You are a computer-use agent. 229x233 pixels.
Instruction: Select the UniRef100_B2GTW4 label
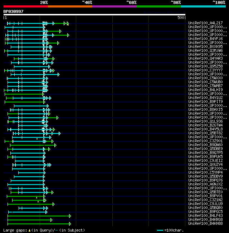205,125
